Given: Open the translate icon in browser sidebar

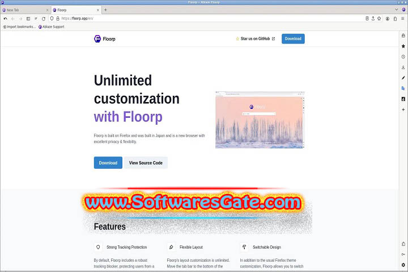Looking at the screenshot, I should tap(403, 88).
